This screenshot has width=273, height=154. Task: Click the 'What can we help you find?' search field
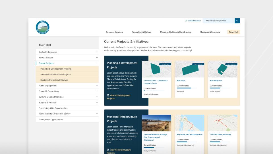[x=218, y=21]
